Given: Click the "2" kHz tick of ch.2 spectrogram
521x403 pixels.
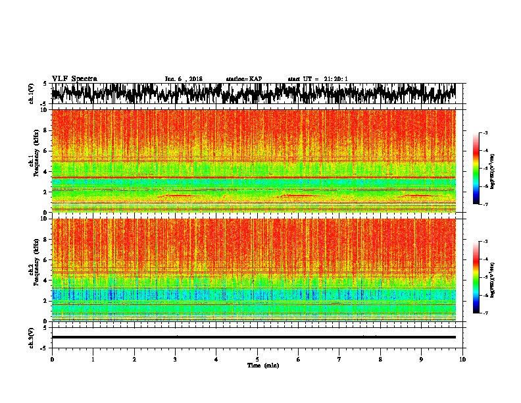Looking at the screenshot, I should click(47, 300).
